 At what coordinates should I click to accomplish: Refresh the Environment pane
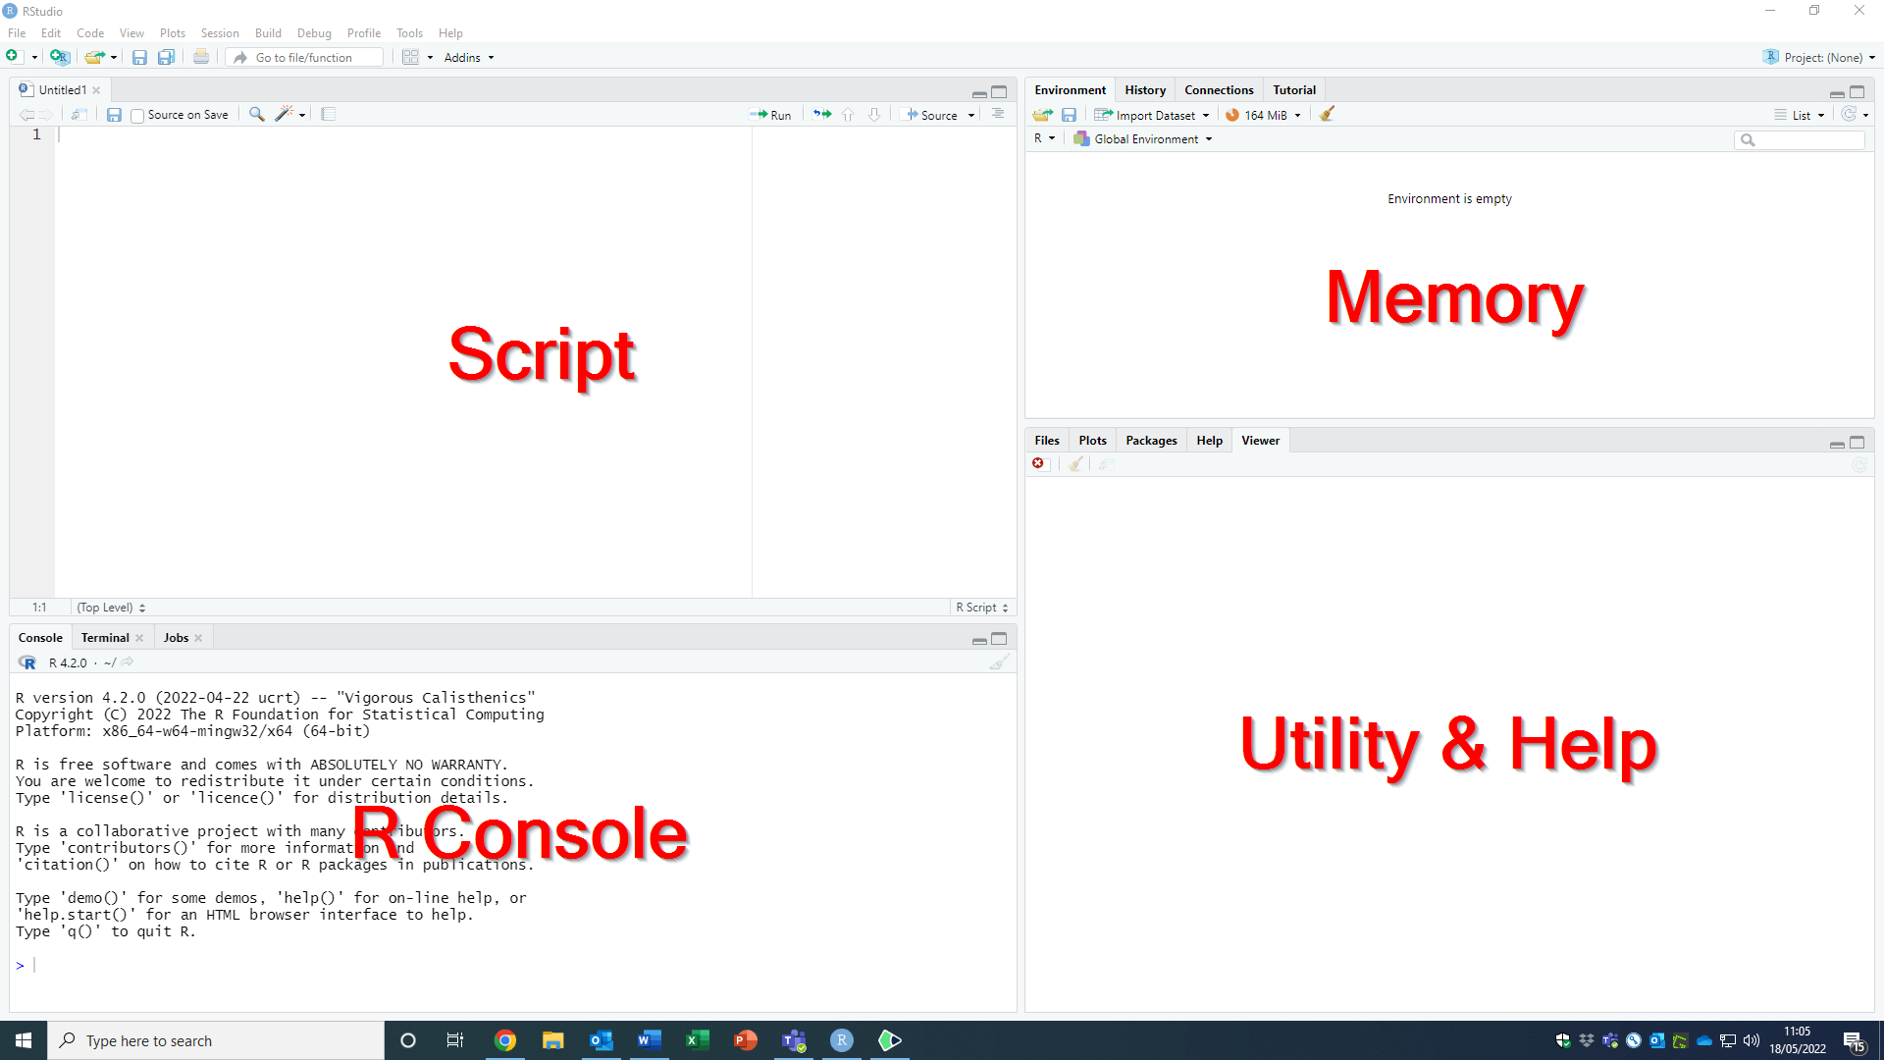pyautogui.click(x=1849, y=115)
